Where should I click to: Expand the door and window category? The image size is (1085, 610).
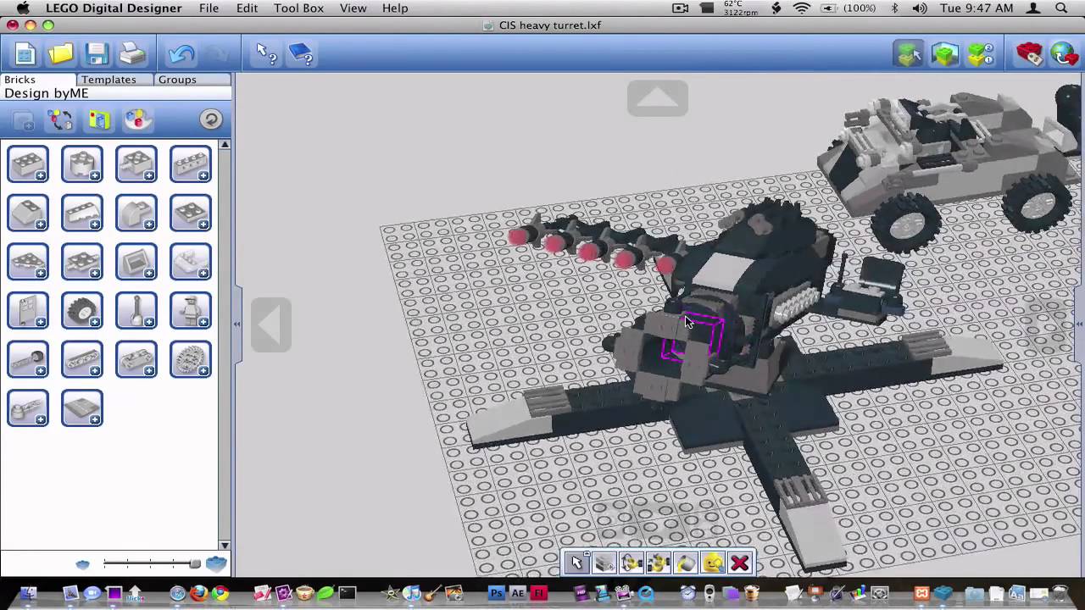28,310
